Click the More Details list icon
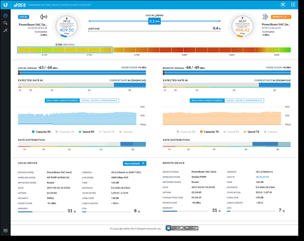This screenshot has width=304, height=241. [x=143, y=164]
